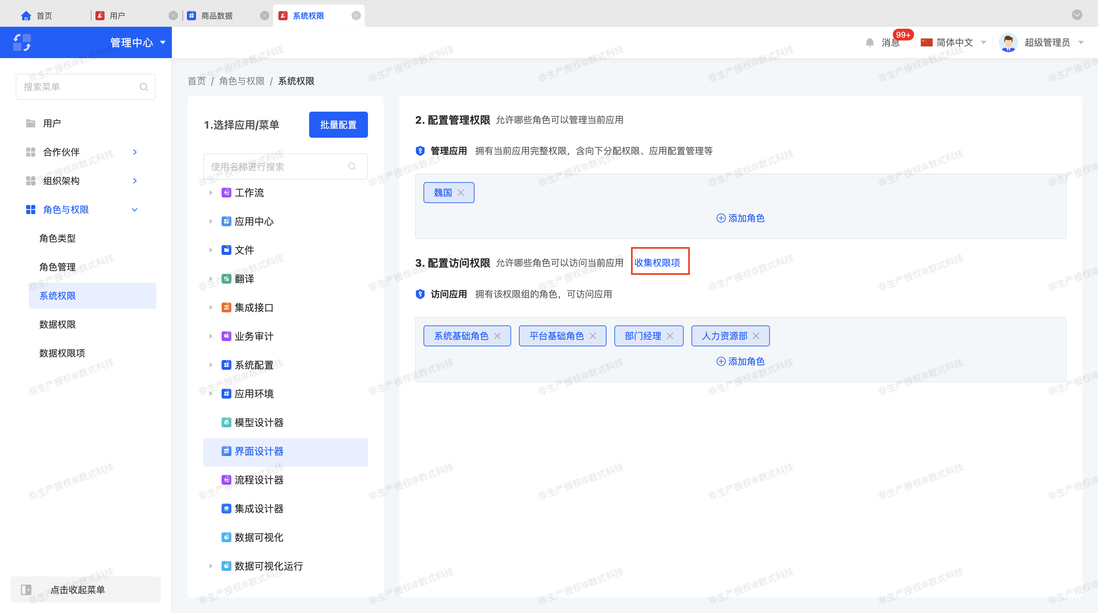Remove the 人力资源部 tag
Screen dimensions: 1098x613
point(756,336)
